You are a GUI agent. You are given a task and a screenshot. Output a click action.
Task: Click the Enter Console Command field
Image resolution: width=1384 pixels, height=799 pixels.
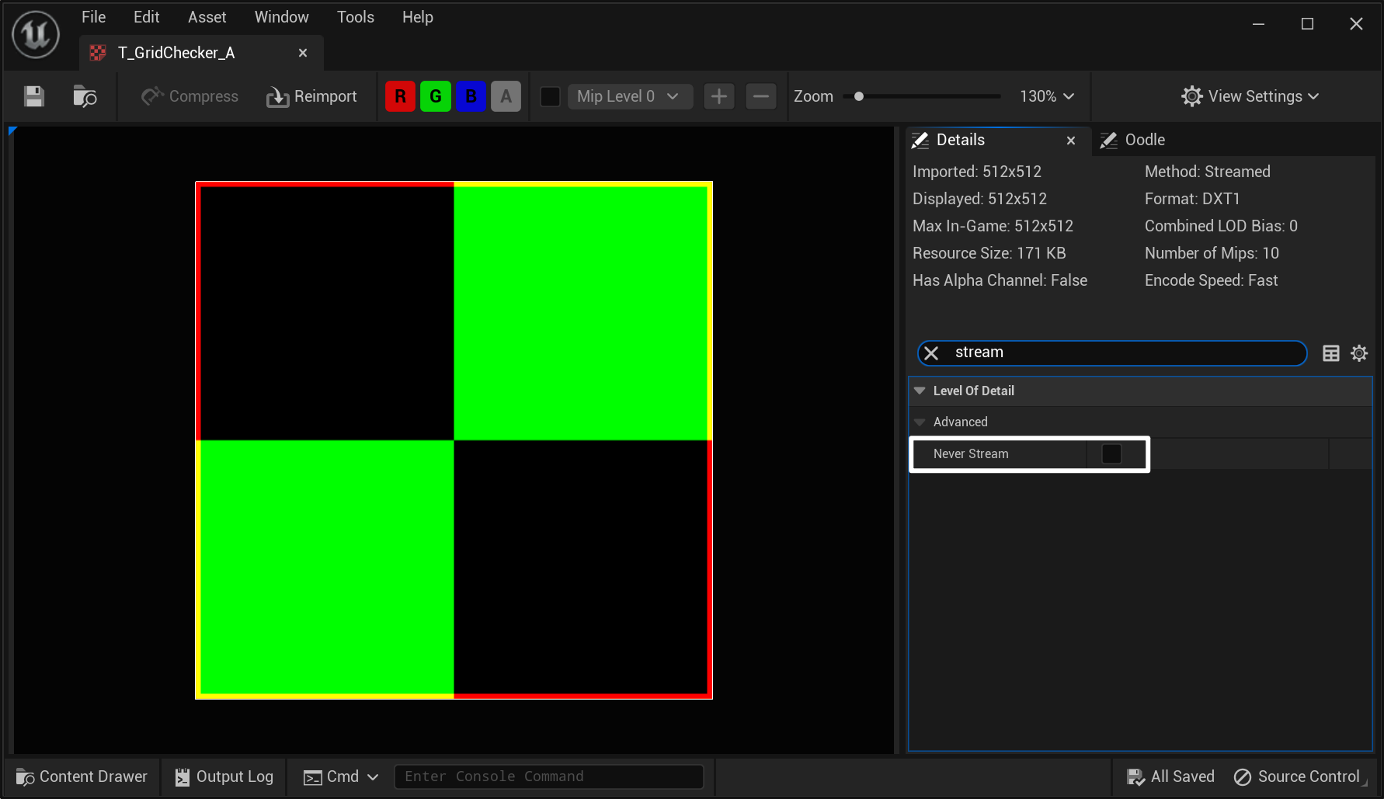(x=548, y=776)
